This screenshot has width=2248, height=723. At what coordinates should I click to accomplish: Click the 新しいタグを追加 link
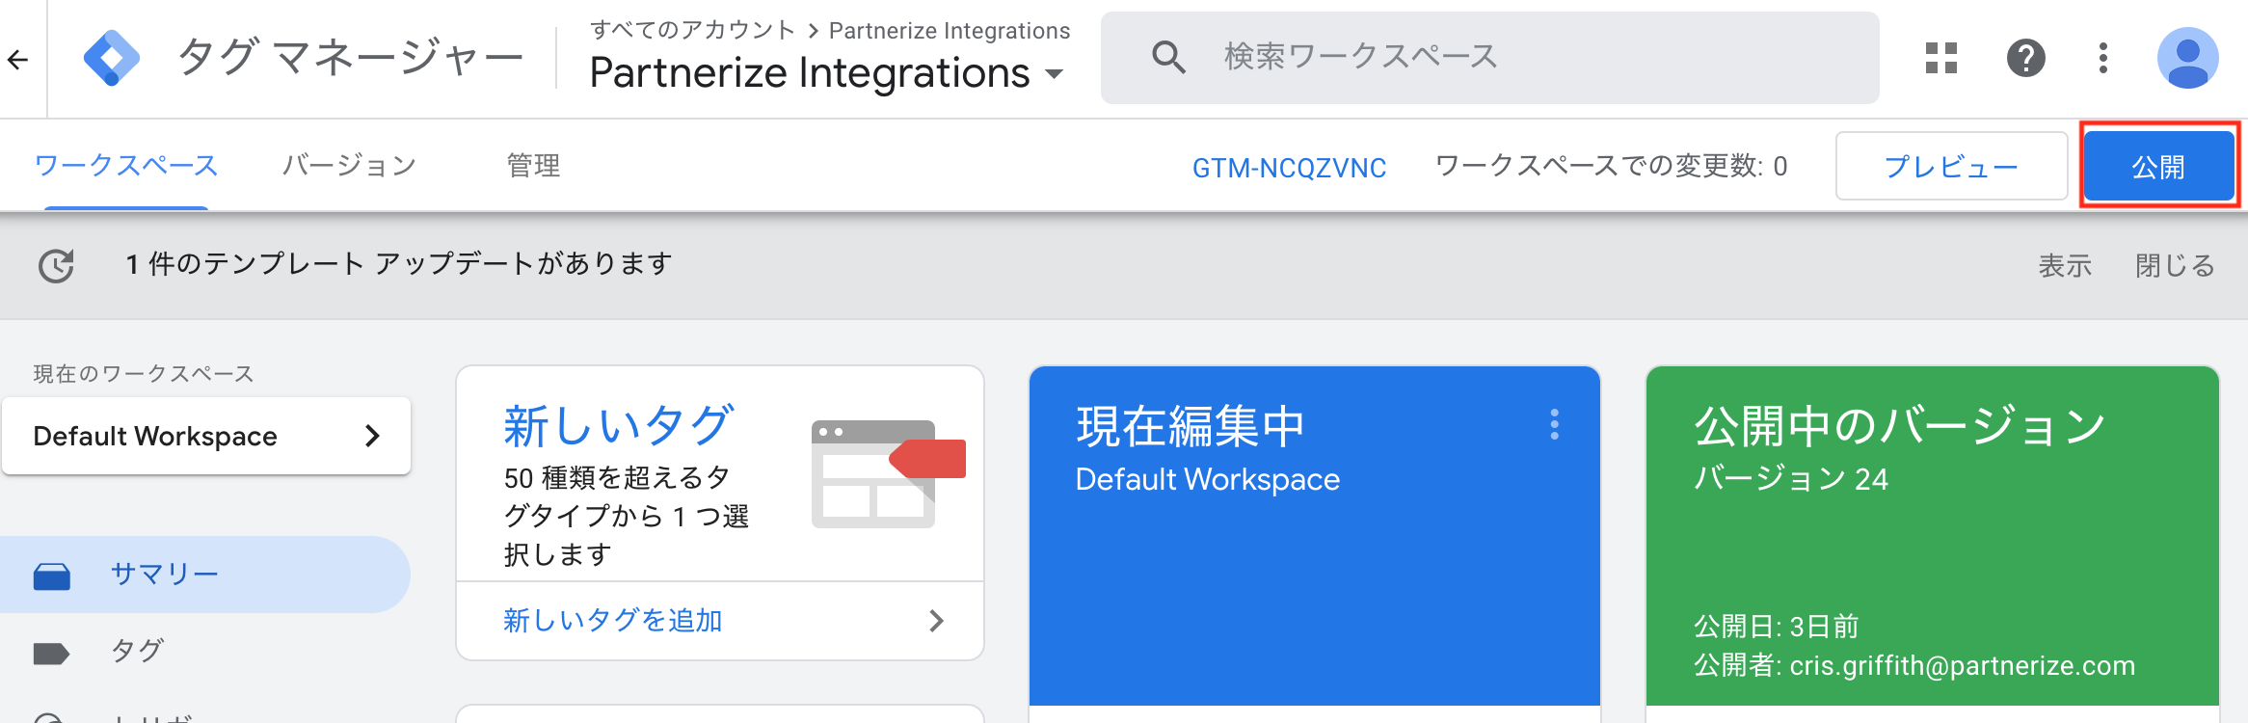[x=613, y=621]
